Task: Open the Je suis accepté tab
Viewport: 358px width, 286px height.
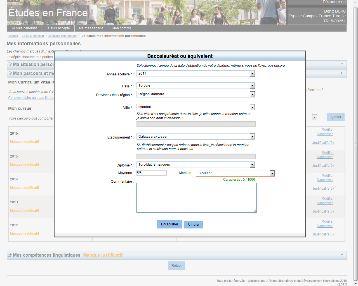Action: (x=58, y=28)
